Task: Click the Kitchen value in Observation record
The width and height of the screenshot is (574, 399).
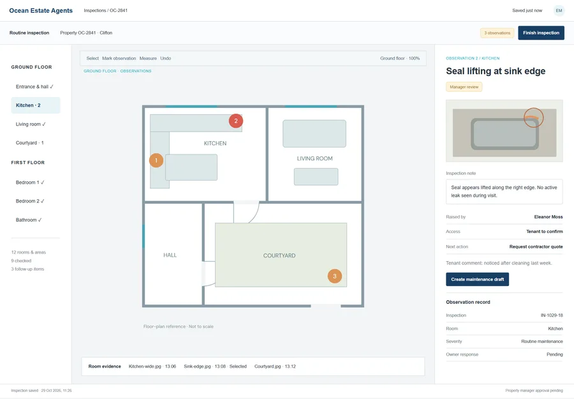Action: (556, 329)
